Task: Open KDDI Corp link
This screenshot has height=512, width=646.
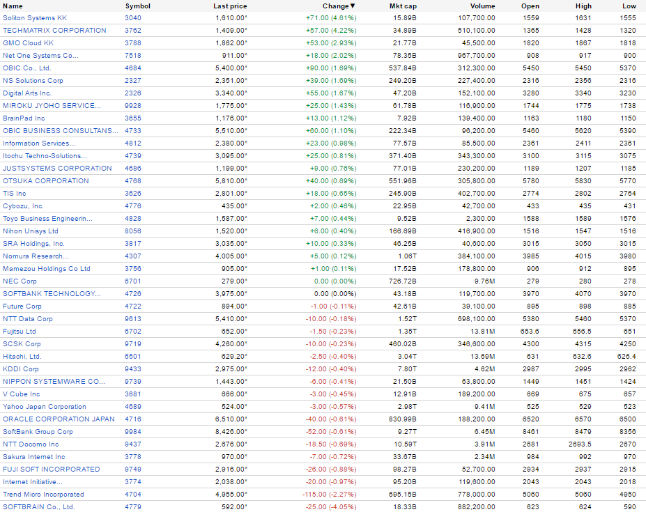Action: pyautogui.click(x=21, y=369)
